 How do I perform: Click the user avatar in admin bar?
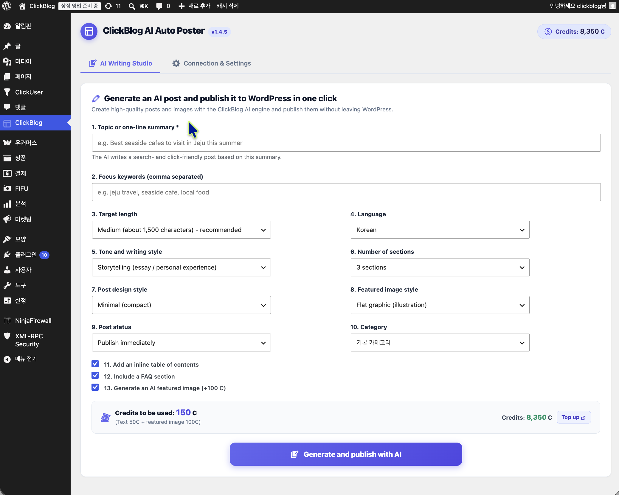coord(612,6)
